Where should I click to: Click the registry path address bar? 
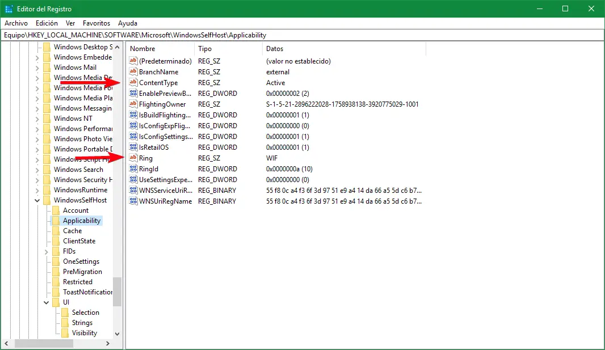[x=302, y=35]
